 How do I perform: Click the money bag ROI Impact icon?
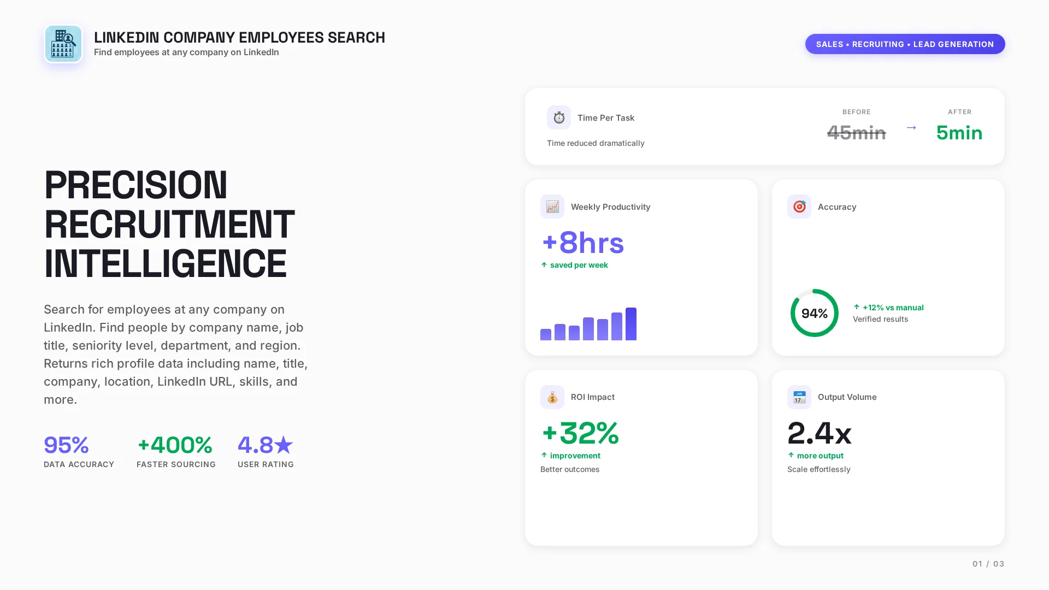(552, 397)
